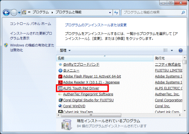Select the プログラム breadcrumb segment
Viewport: 189px width, 134px height.
41,12
